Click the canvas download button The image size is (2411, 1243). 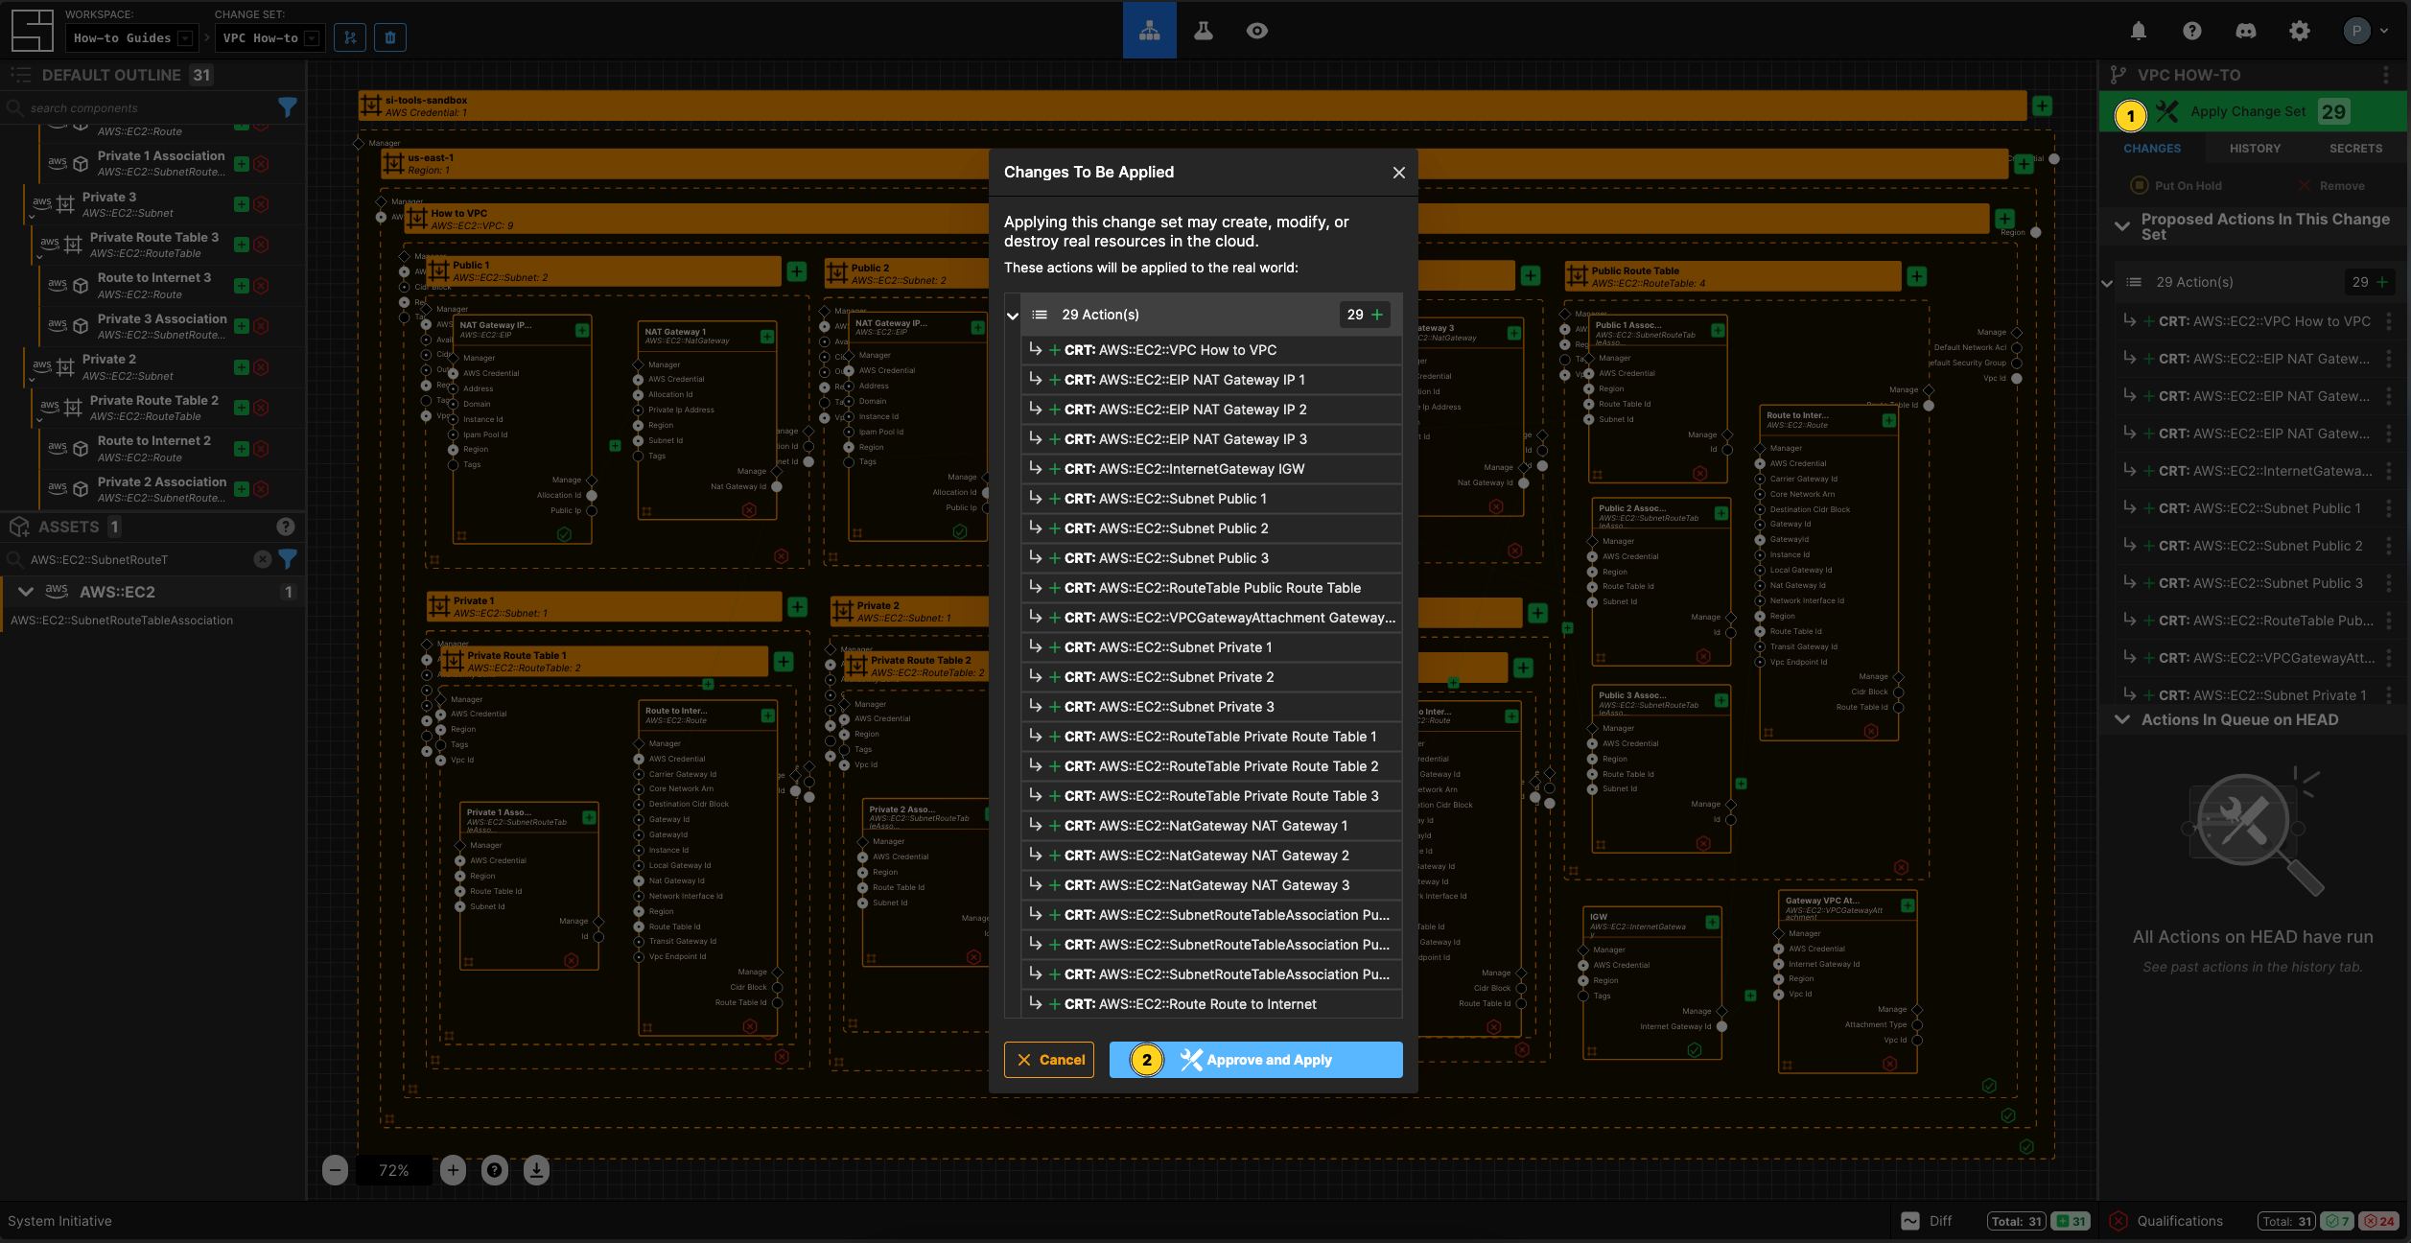coord(536,1170)
